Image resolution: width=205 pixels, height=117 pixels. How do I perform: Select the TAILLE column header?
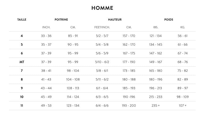22,20
